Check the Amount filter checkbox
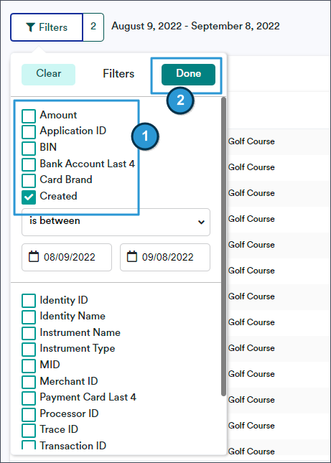The height and width of the screenshot is (463, 331). pyautogui.click(x=29, y=116)
